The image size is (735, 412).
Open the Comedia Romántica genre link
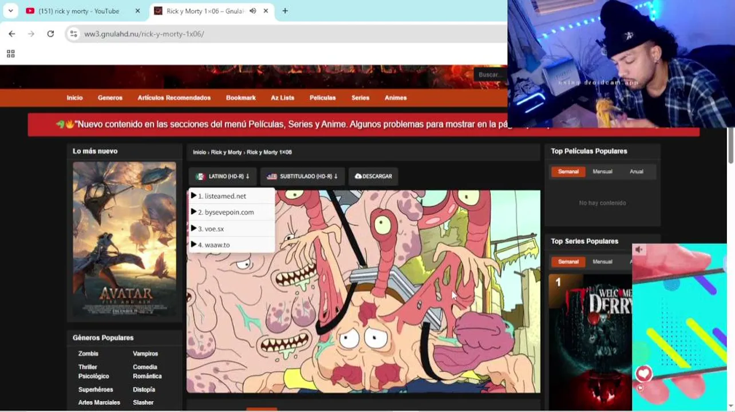click(x=147, y=371)
